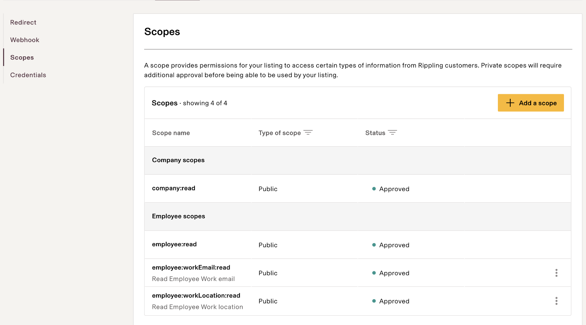
Task: Open the Credentials section
Action: [x=28, y=75]
